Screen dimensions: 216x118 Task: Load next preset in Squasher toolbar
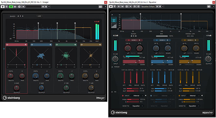click(160, 7)
